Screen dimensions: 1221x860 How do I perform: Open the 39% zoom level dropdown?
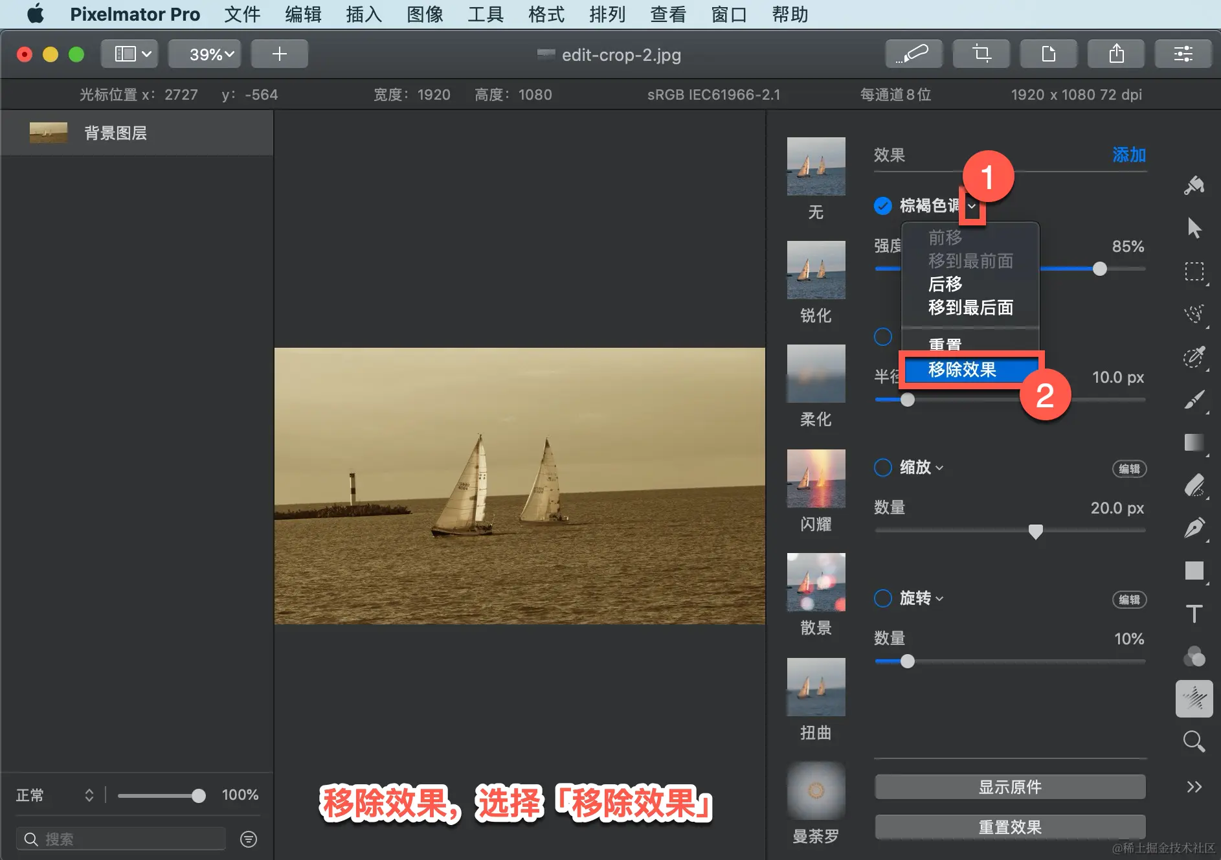pyautogui.click(x=205, y=54)
